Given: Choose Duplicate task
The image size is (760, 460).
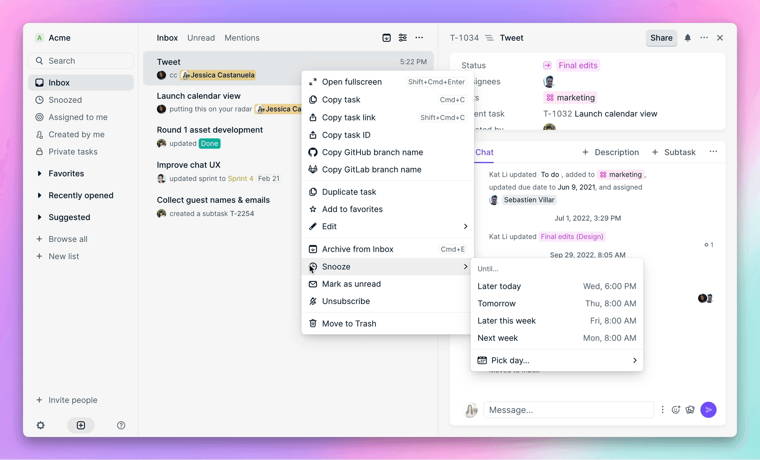Looking at the screenshot, I should (x=388, y=192).
